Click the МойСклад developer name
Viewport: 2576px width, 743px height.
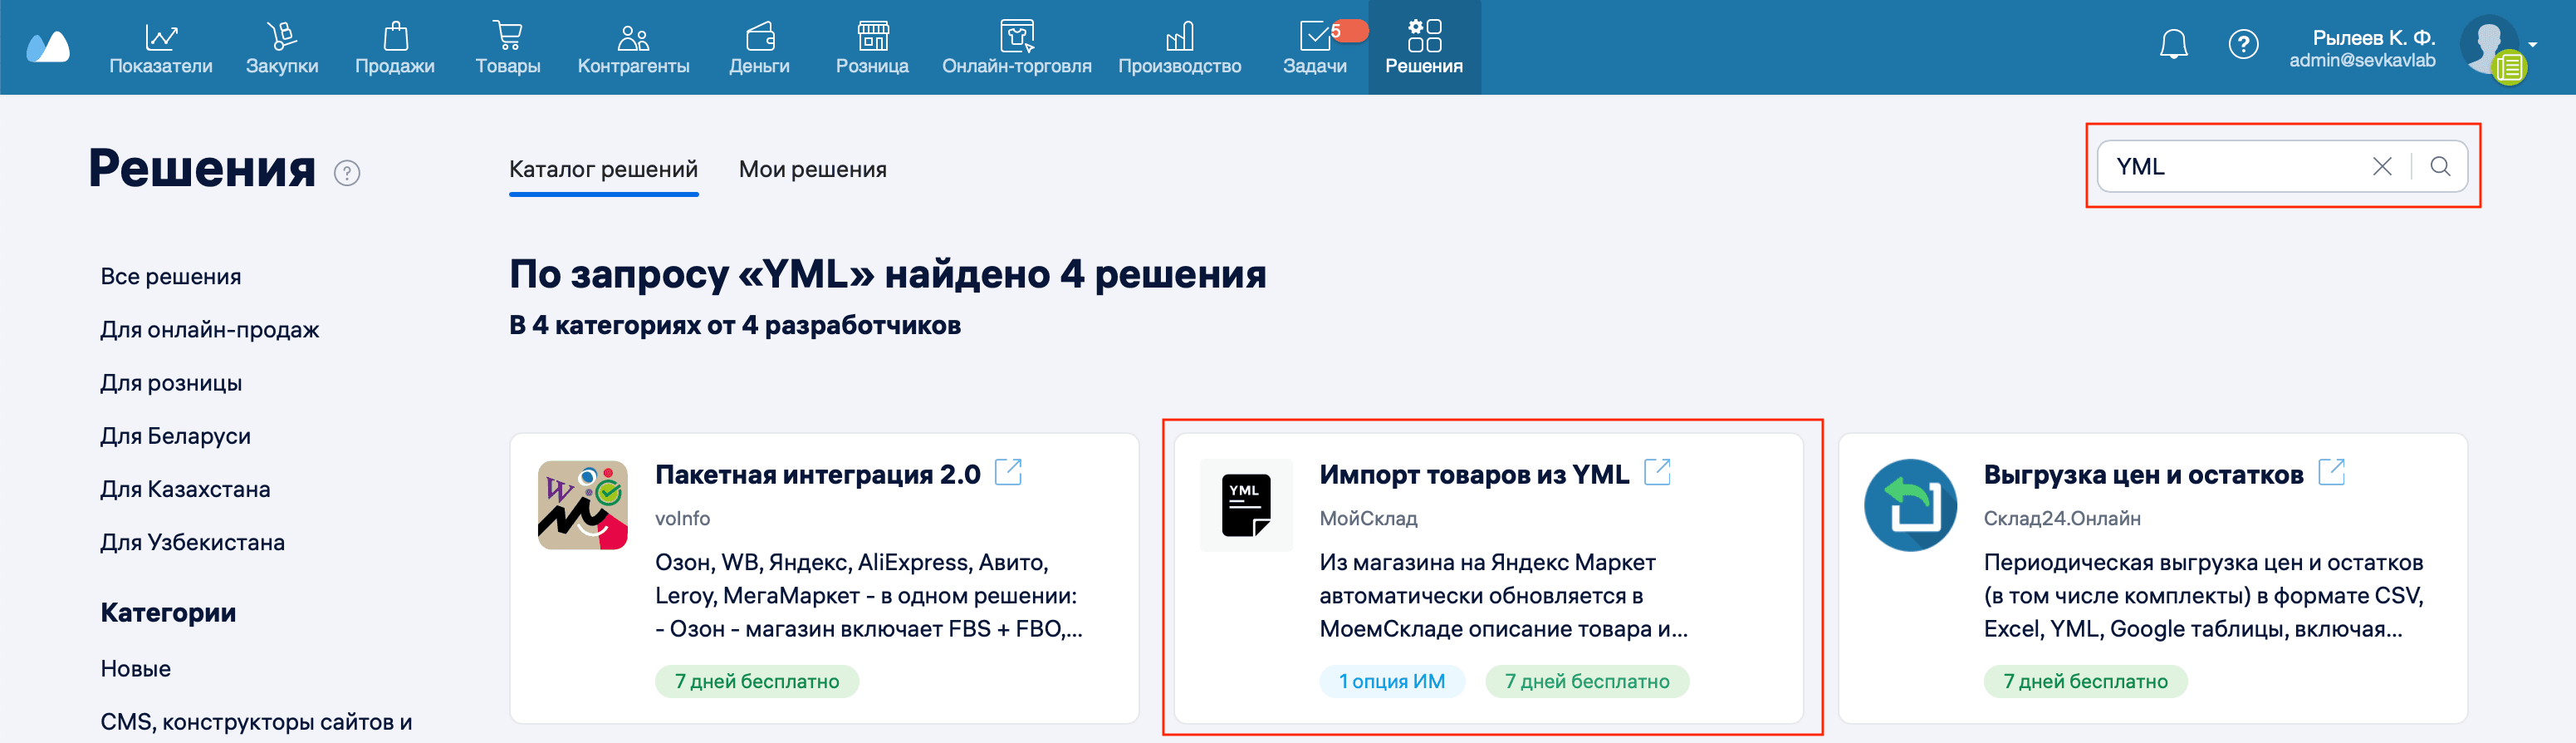[x=1368, y=519]
